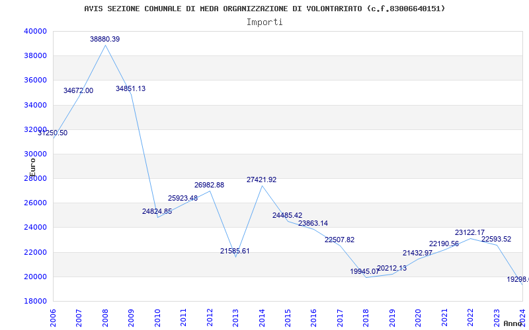Select data label 31250.50
The image size is (529, 330).
(x=53, y=133)
